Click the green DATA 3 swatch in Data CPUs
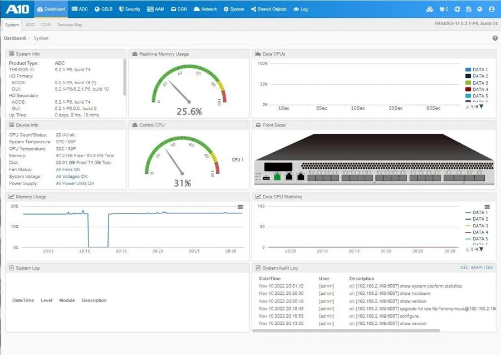 pos(468,83)
